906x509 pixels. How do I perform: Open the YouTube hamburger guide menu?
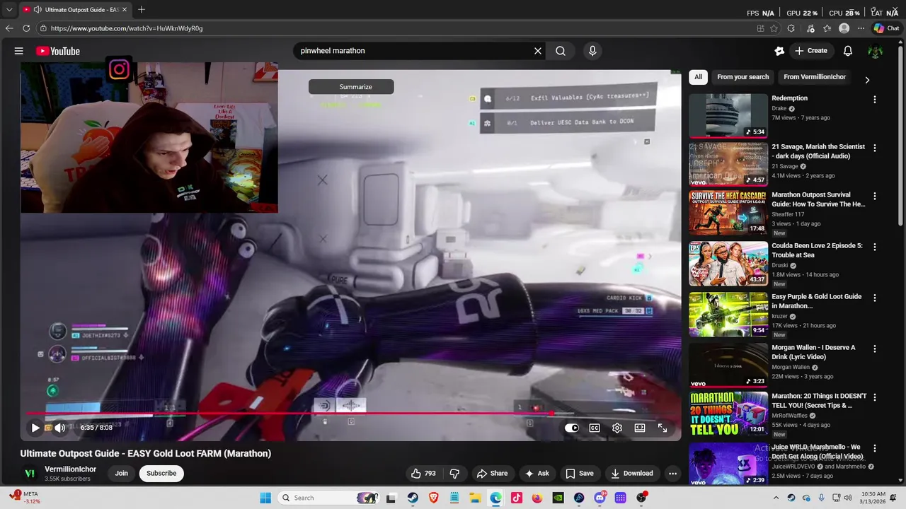click(19, 51)
